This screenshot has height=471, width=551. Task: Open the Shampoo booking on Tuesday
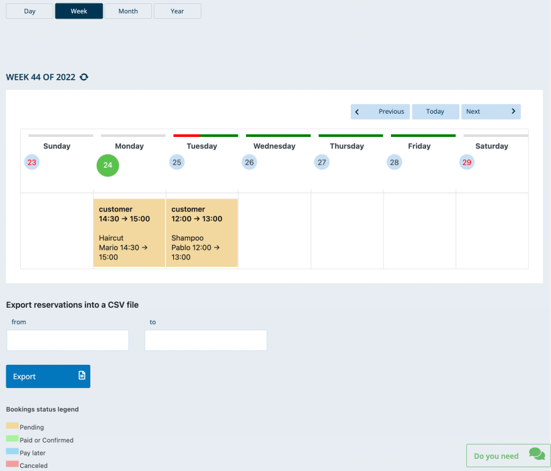[x=201, y=232]
